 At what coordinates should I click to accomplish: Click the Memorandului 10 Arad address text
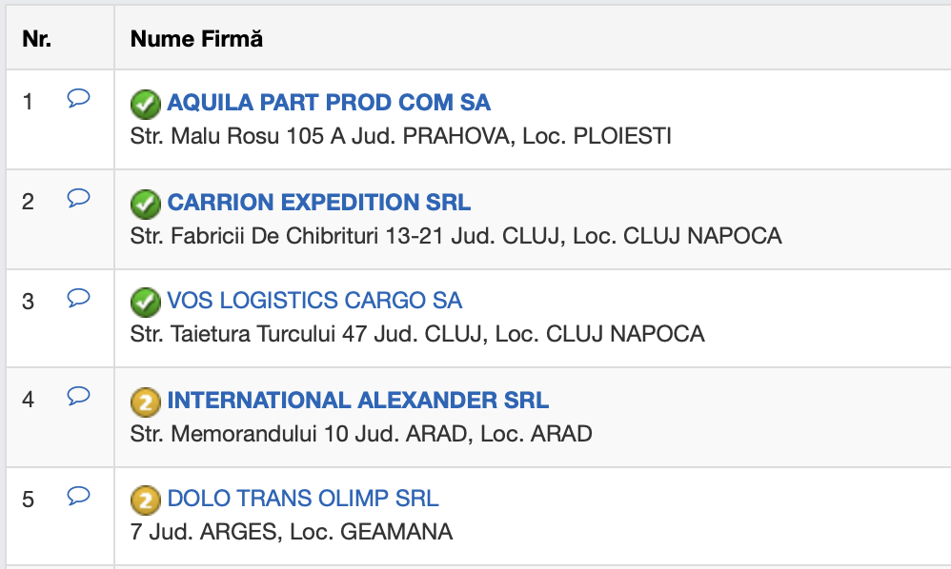pos(361,435)
